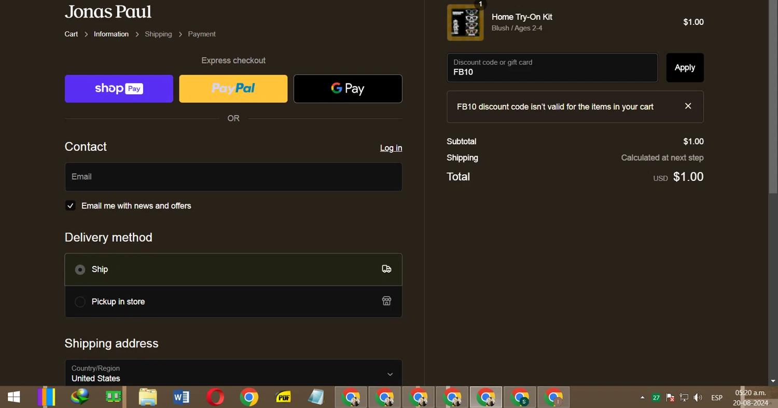Click the store icon in Pickup row

coord(386,301)
